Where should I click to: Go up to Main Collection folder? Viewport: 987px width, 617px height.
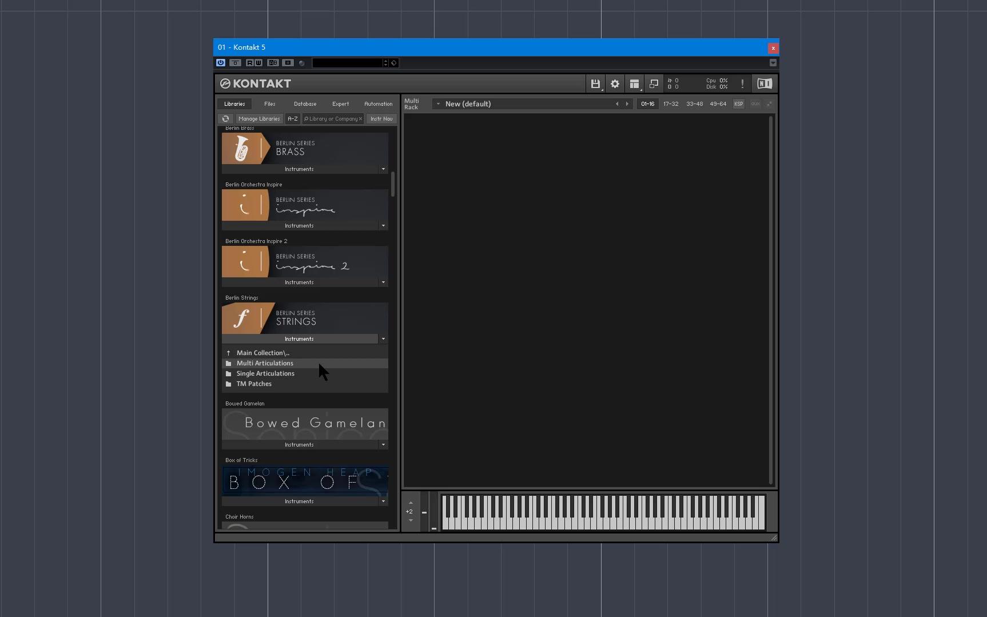point(305,353)
